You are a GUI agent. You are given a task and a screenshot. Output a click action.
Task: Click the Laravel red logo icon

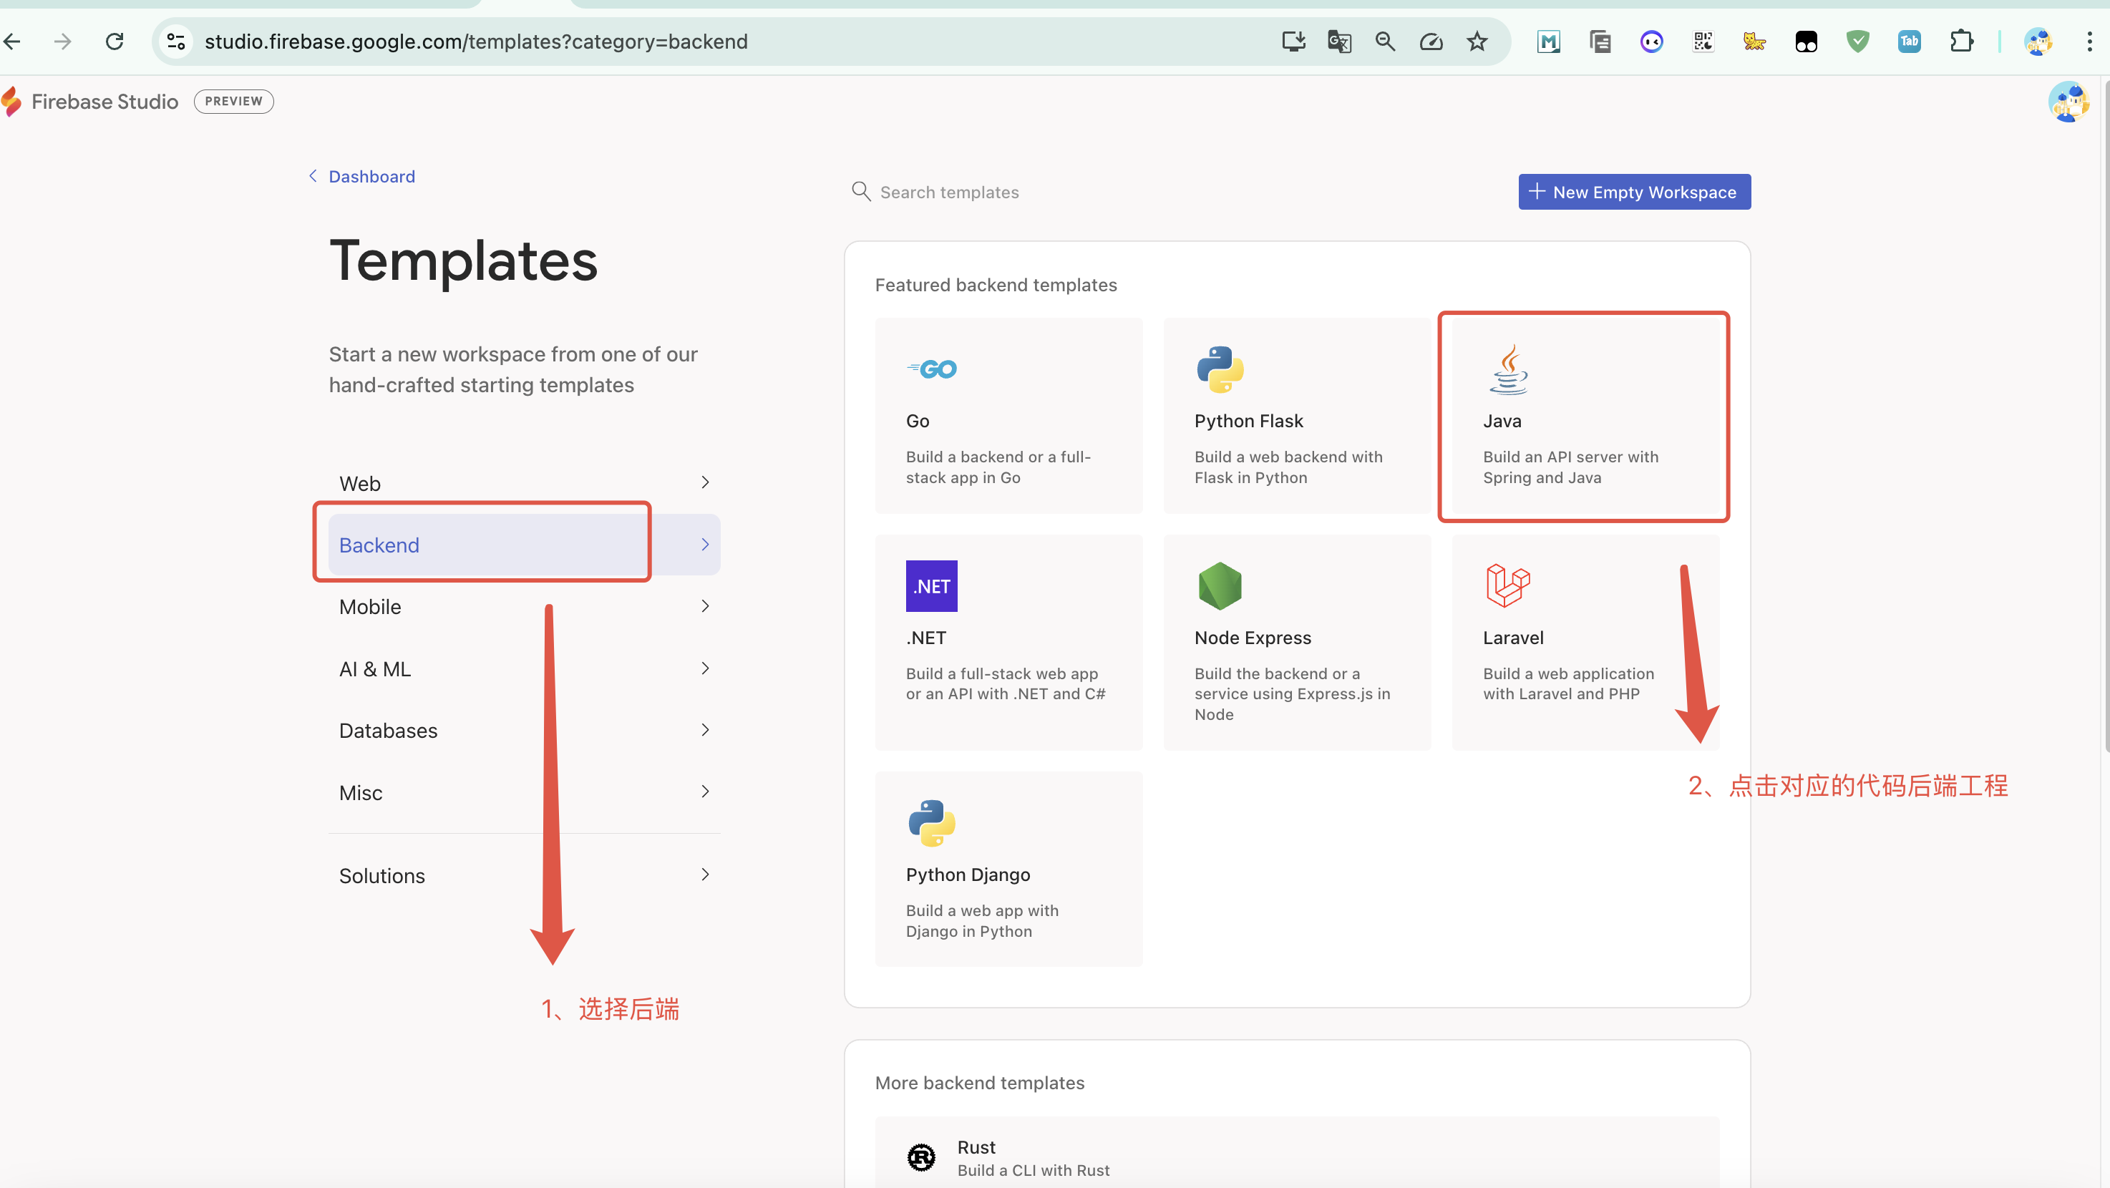[x=1507, y=586]
